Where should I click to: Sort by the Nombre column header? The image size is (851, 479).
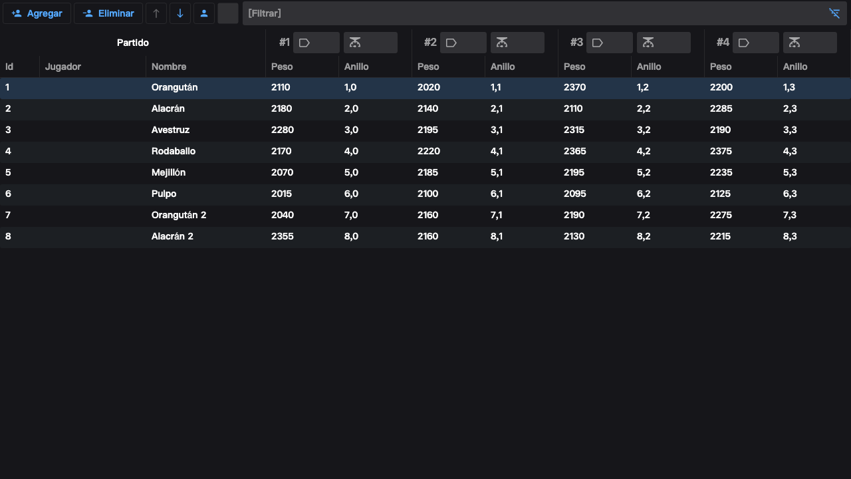pyautogui.click(x=169, y=67)
